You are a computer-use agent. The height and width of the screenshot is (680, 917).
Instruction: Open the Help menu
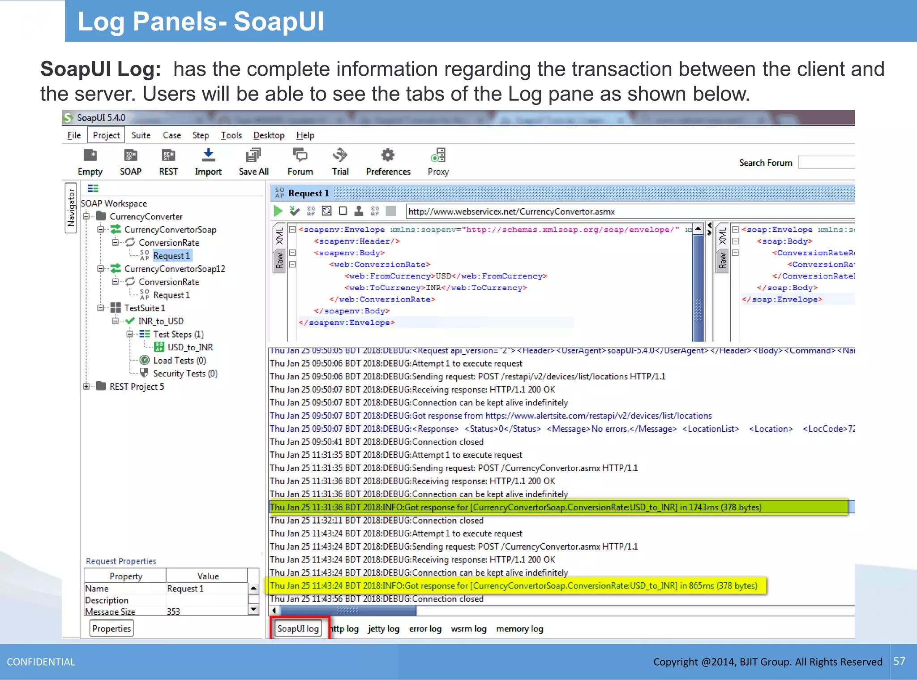point(305,135)
